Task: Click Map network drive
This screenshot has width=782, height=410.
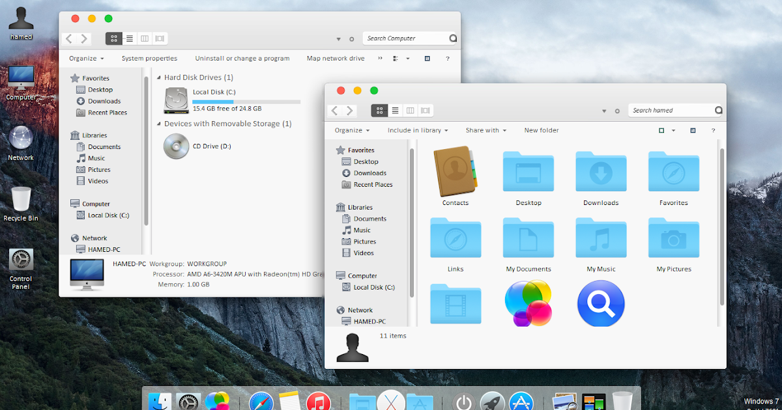Action: point(336,59)
